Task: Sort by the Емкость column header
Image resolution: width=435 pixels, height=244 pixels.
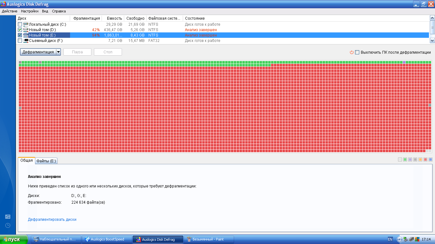Action: click(113, 18)
